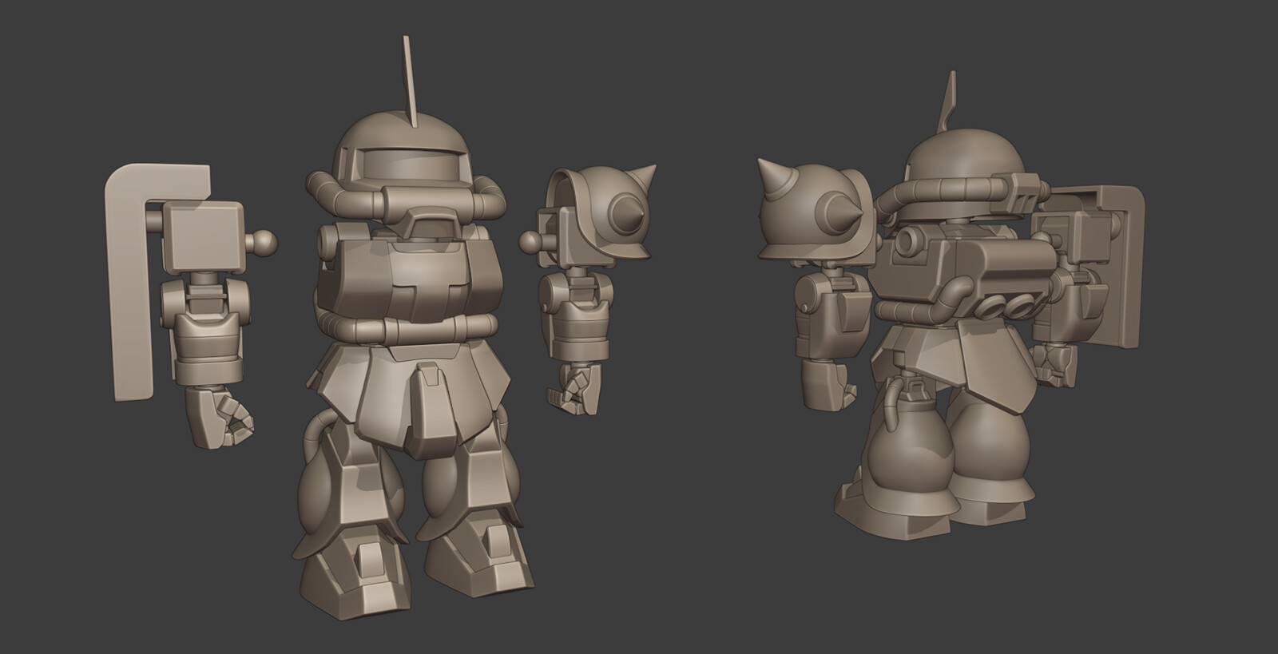Screen dimensions: 1278x654
Task: Select the spiked shoulder armor on rear-view robot
Action: [815, 210]
